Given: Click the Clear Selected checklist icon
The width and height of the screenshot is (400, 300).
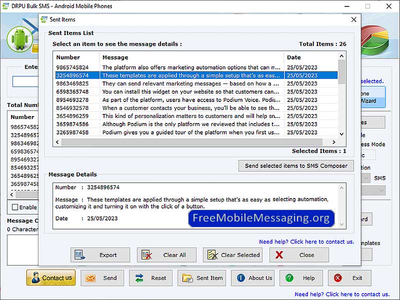Looking at the screenshot, I should pos(212,255).
